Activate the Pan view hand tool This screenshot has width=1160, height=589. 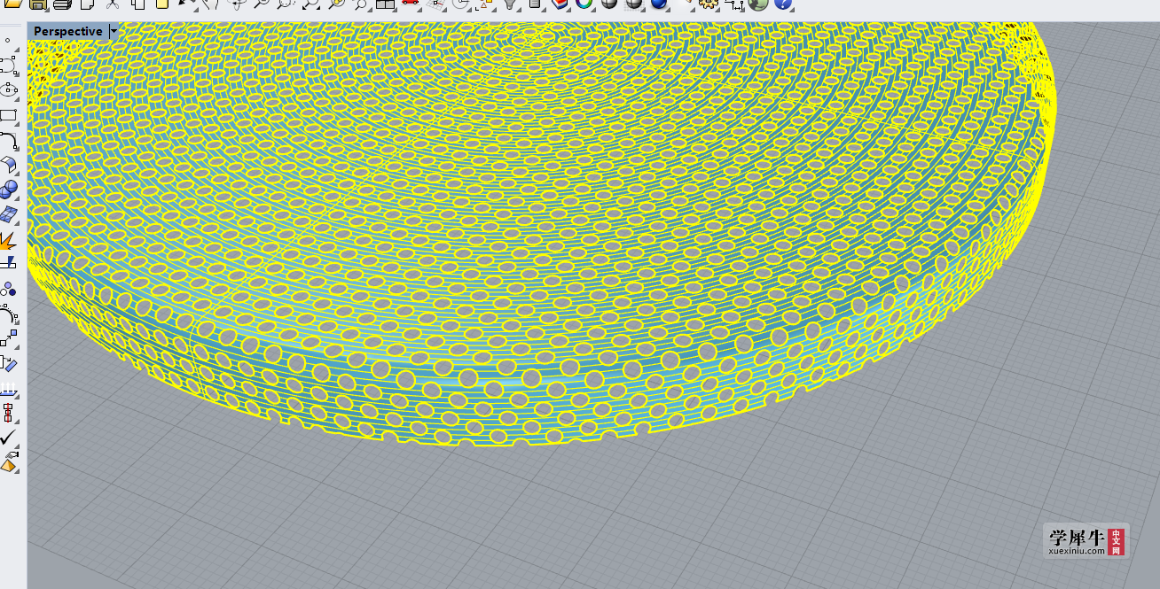[x=212, y=4]
